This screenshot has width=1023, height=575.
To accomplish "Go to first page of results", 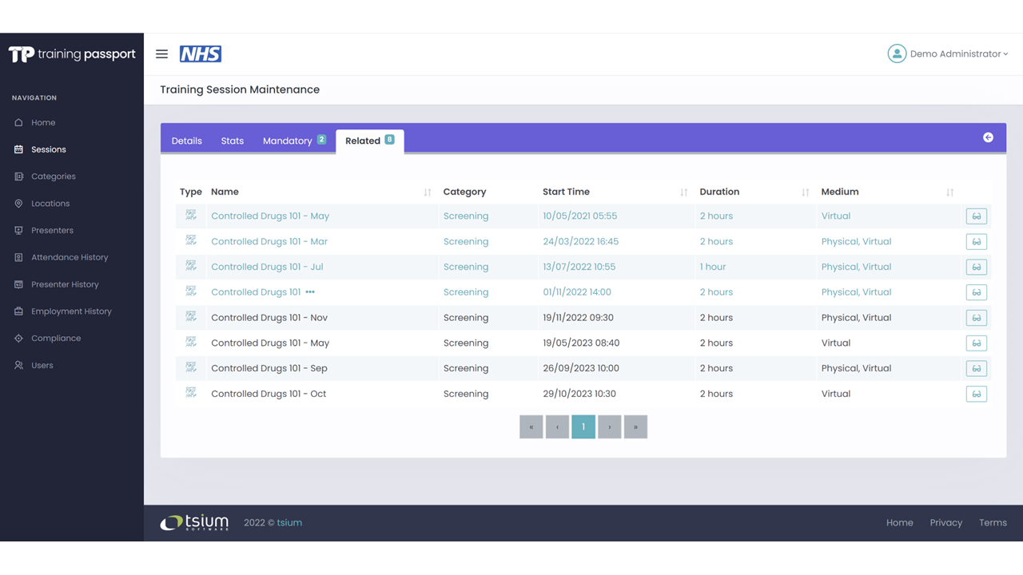I will [531, 426].
